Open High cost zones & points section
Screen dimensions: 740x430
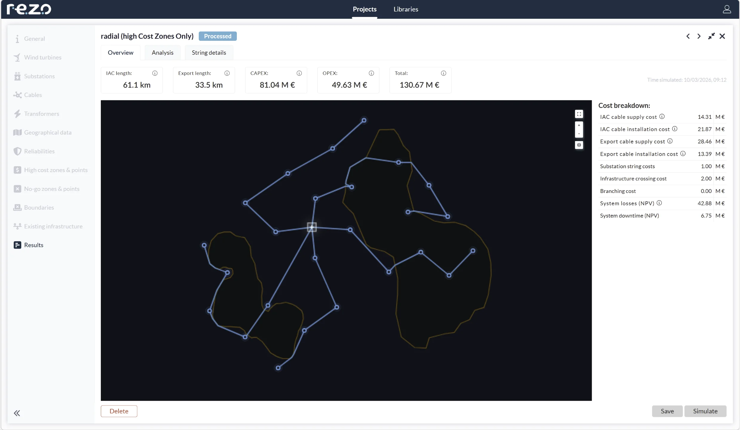[x=56, y=170]
